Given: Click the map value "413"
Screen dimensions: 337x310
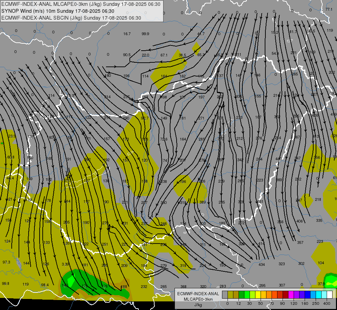Looking at the screenshot, I should [x=316, y=136].
